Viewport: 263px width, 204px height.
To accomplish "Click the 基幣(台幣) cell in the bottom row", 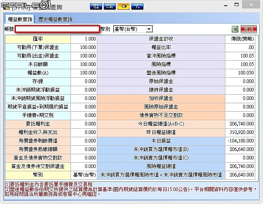I will tap(84, 175).
